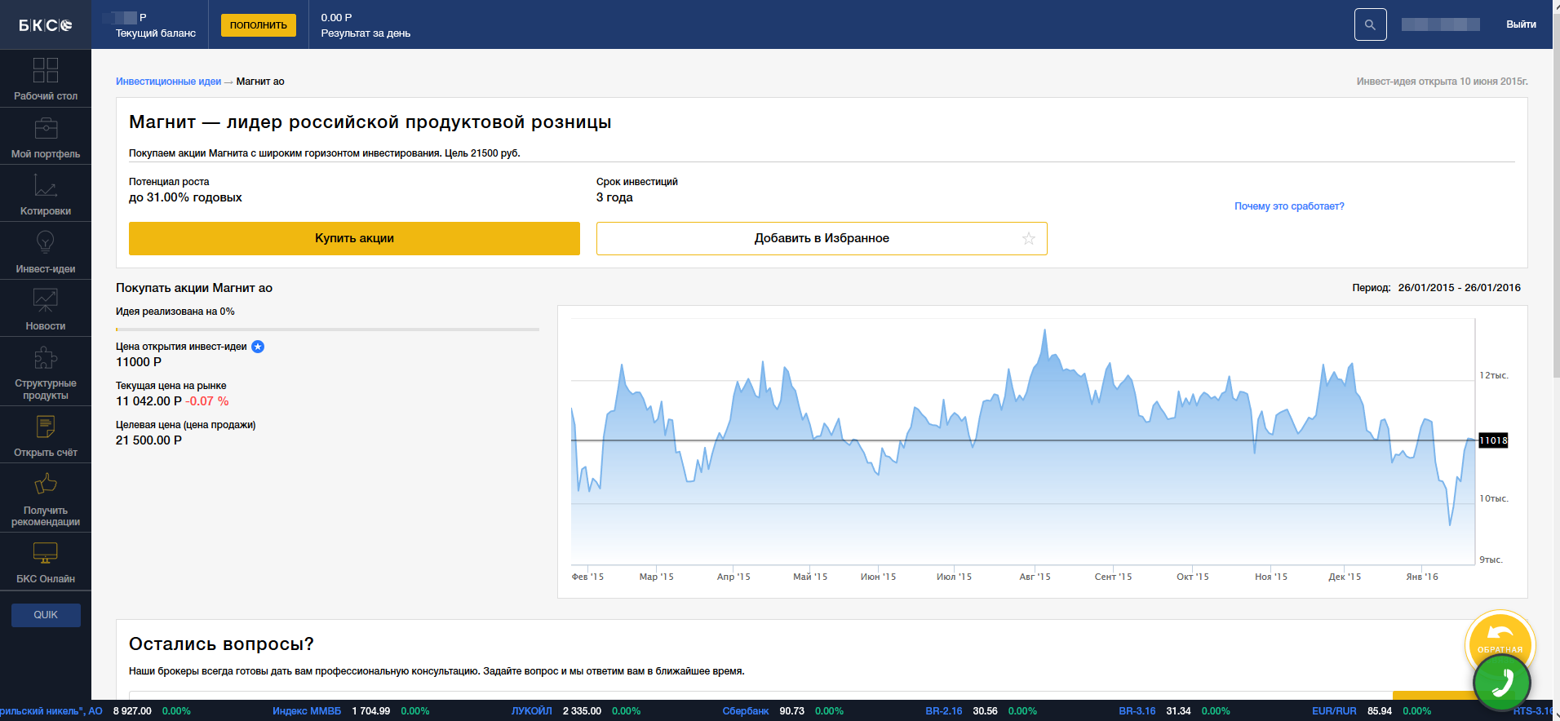Click the Срок инвестиций 3 года value

point(614,197)
